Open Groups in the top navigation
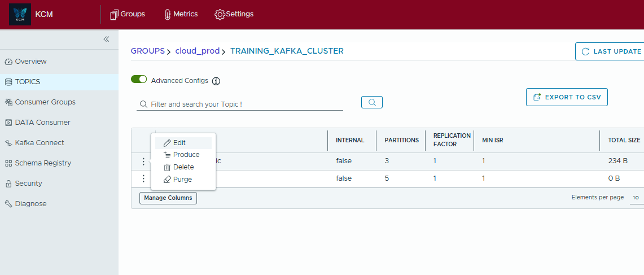644x275 pixels. coord(128,14)
